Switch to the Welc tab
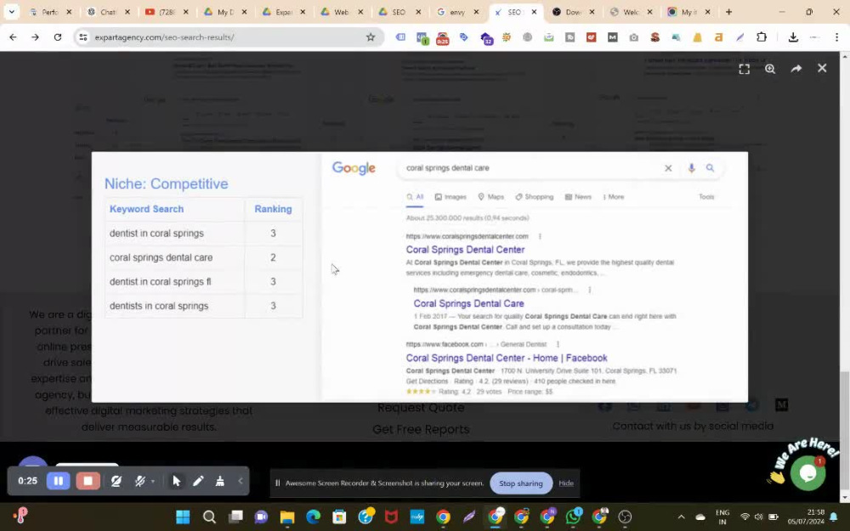 pyautogui.click(x=632, y=12)
